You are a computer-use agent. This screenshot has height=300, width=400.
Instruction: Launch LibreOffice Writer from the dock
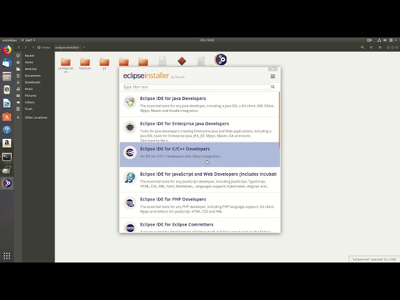coord(7,103)
